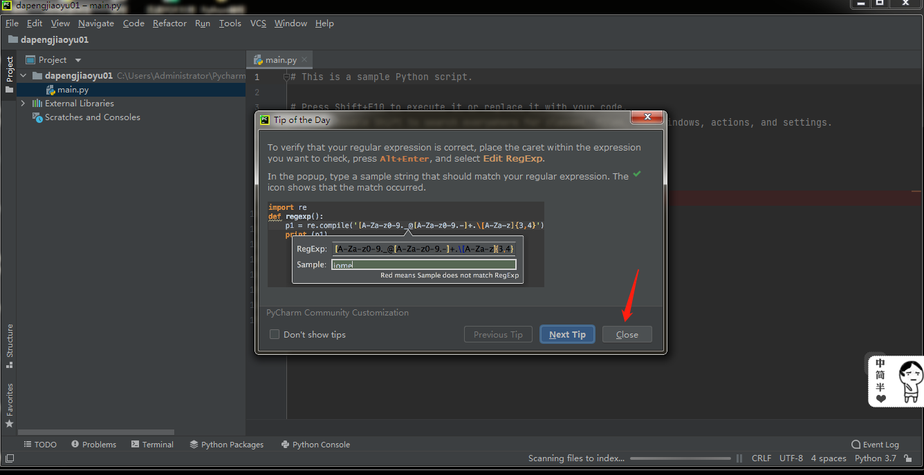Open the VCS menu
The image size is (924, 475).
258,23
